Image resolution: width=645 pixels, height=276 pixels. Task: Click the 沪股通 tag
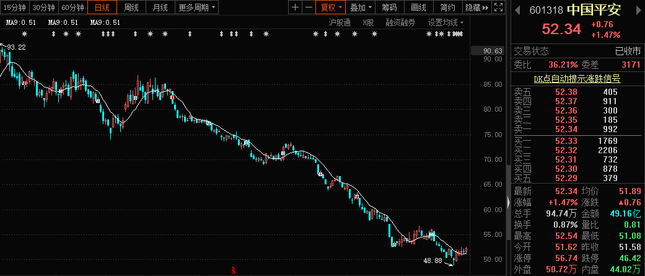[x=340, y=23]
